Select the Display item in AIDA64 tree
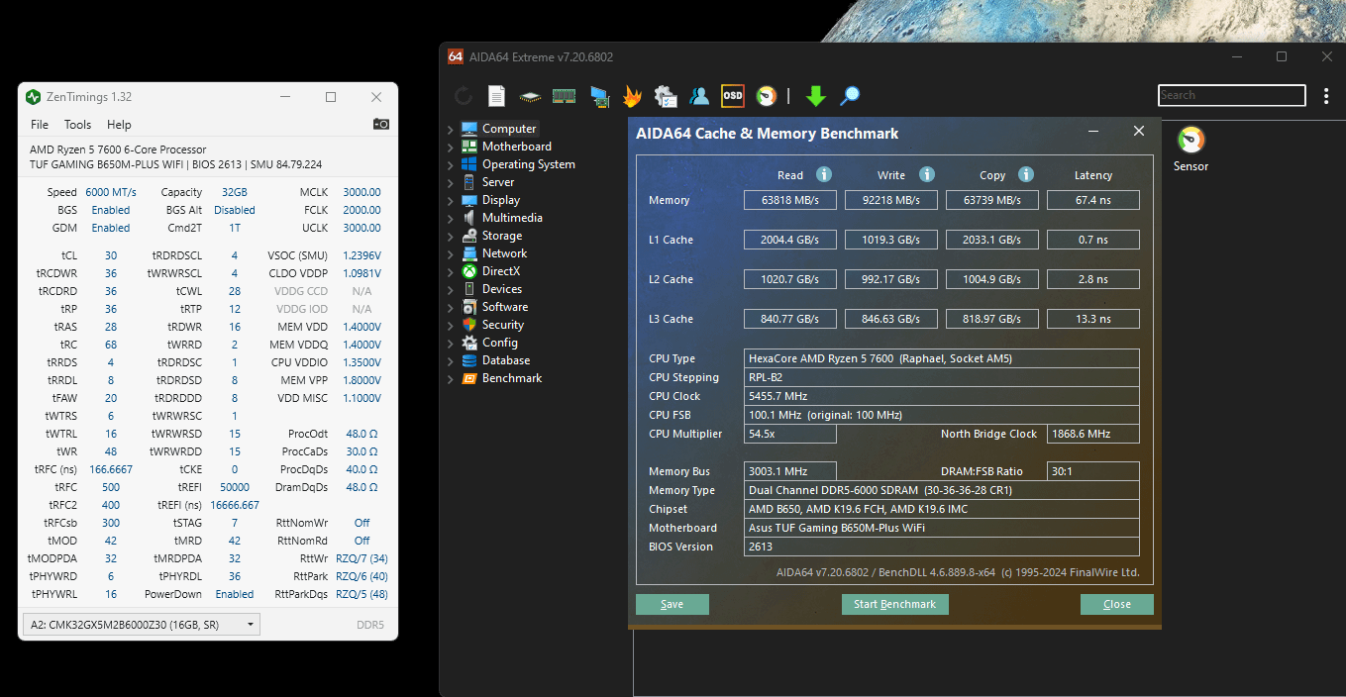 pos(501,200)
